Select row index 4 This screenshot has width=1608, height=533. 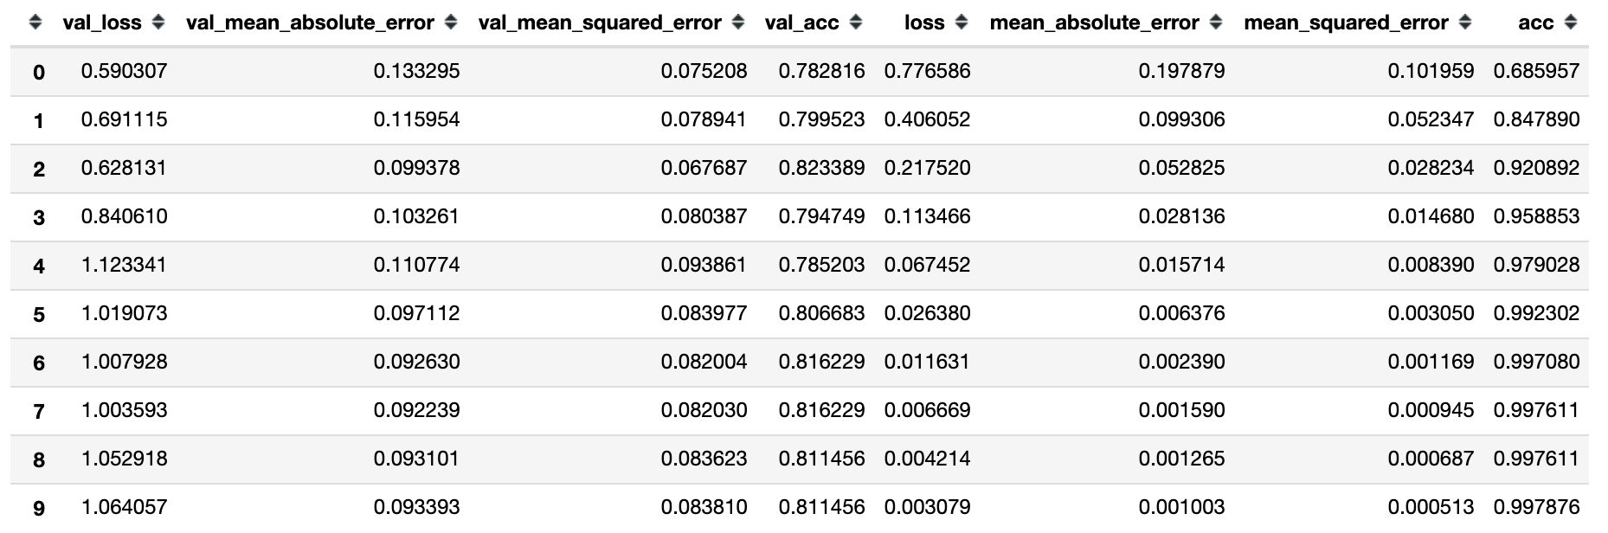pos(39,266)
